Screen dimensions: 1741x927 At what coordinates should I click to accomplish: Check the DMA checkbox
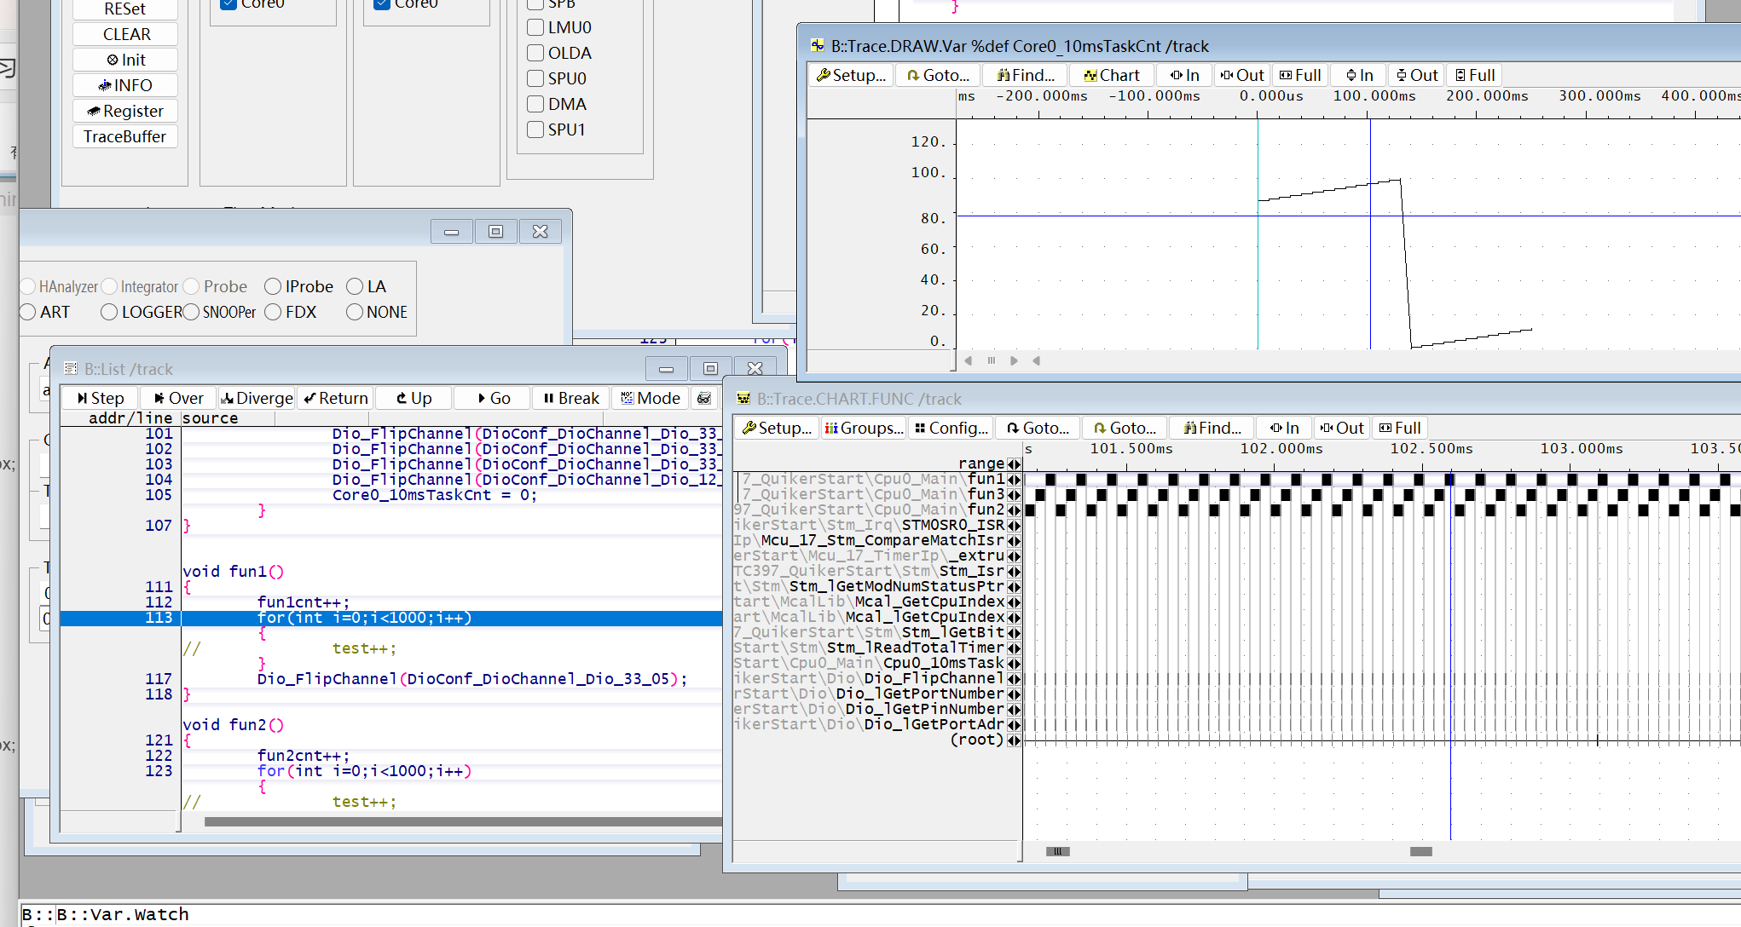tap(535, 104)
